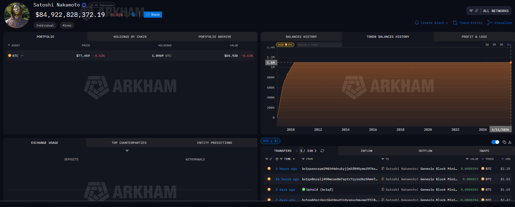Set chart range to 1W

click(x=487, y=45)
